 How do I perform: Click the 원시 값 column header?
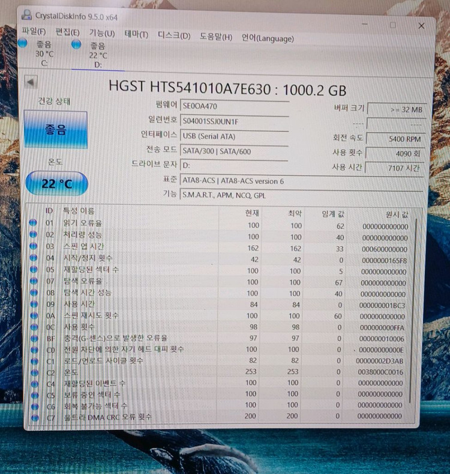[x=397, y=214]
